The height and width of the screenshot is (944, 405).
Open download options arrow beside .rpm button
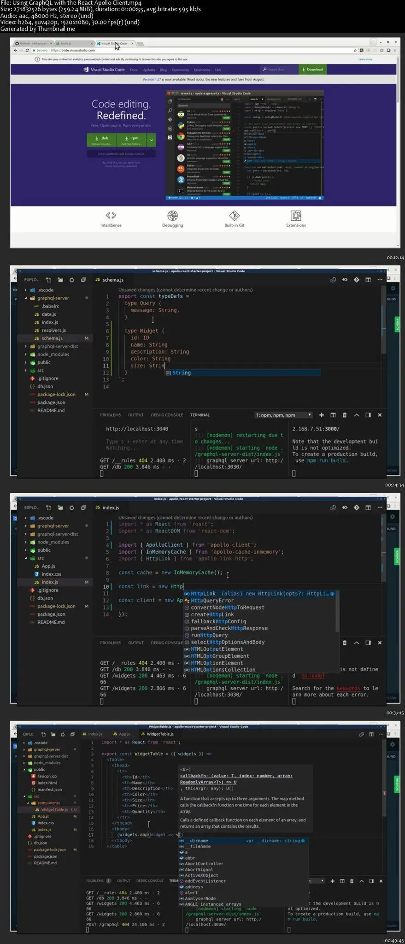(151, 140)
